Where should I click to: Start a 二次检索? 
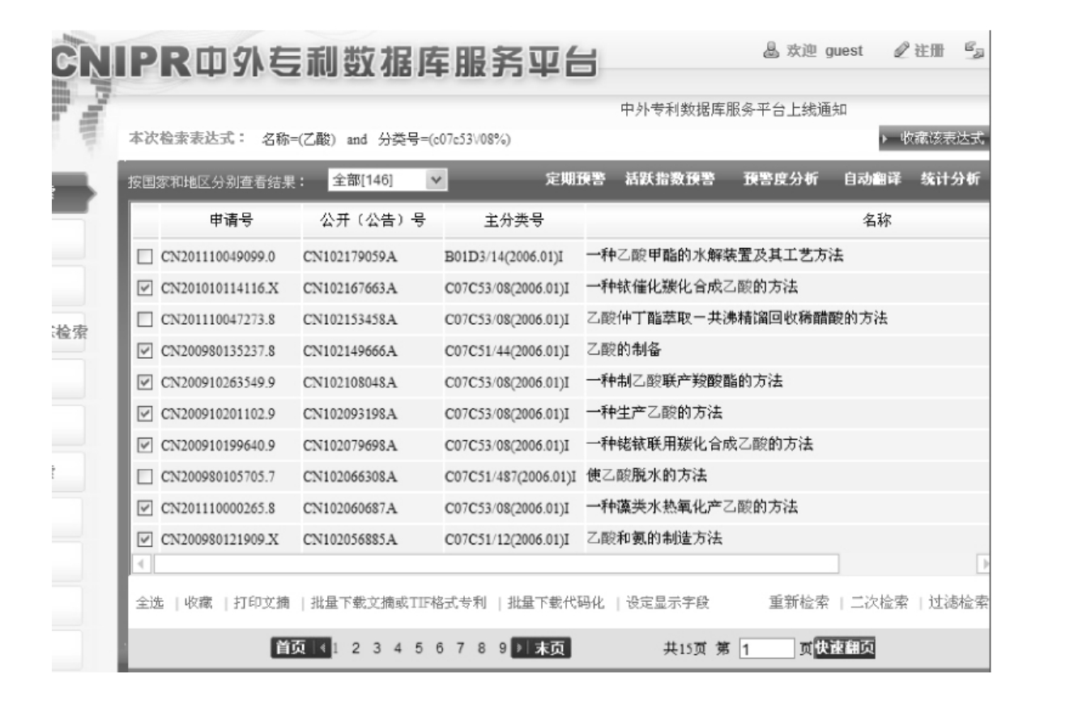pyautogui.click(x=879, y=603)
